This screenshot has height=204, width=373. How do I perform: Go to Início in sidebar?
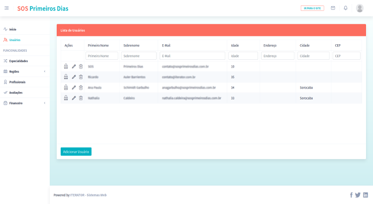pyautogui.click(x=12, y=29)
